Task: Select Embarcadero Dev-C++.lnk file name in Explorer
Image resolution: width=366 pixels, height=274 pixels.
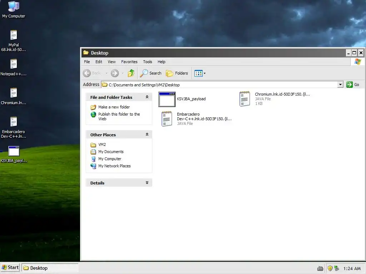Action: pos(204,117)
